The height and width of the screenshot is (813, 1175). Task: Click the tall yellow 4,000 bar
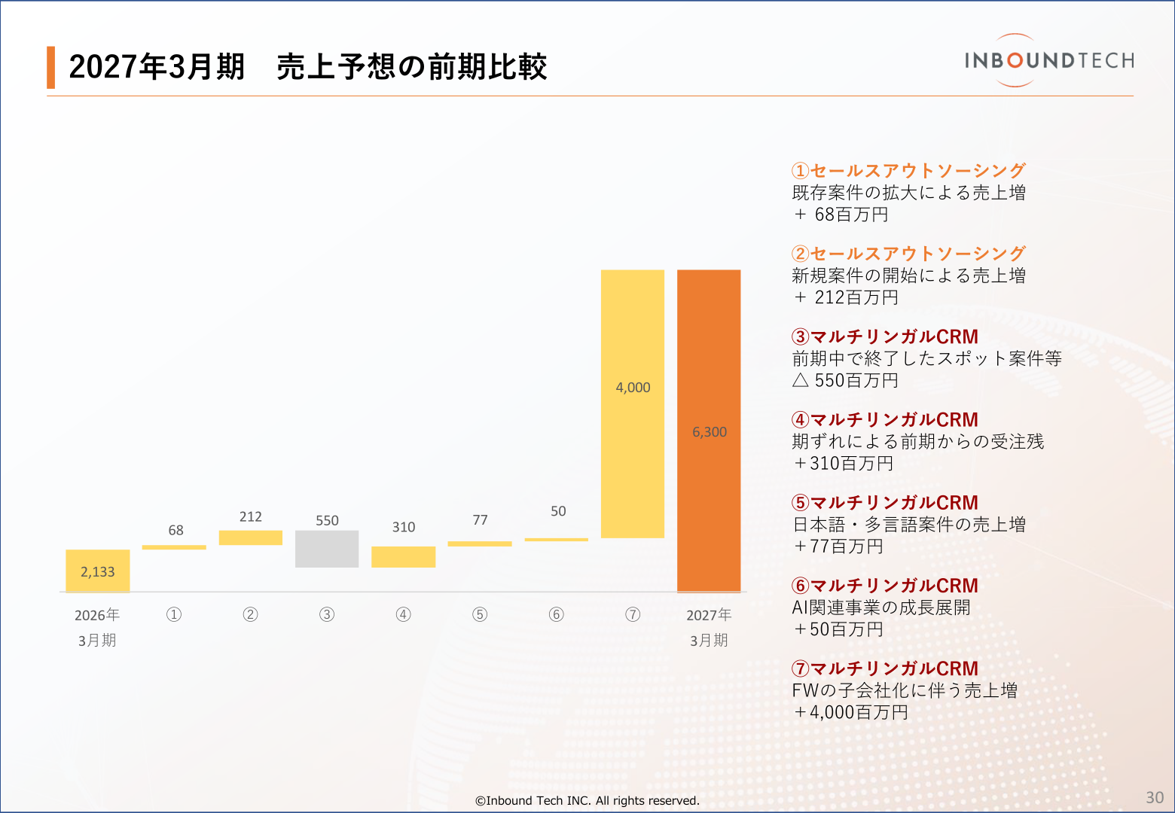click(x=633, y=403)
